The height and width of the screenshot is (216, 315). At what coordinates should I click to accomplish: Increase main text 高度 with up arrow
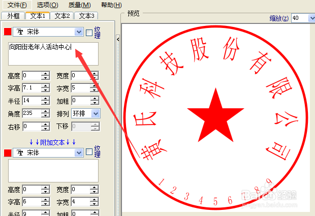coord(46,74)
